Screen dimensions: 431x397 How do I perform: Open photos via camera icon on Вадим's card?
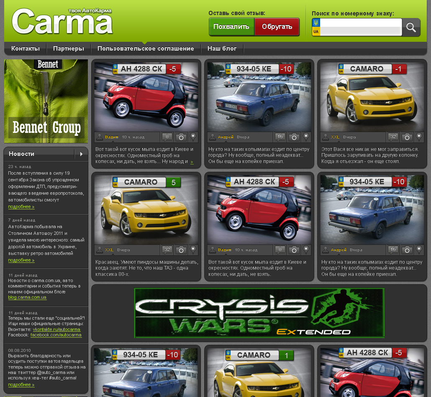[x=180, y=137]
